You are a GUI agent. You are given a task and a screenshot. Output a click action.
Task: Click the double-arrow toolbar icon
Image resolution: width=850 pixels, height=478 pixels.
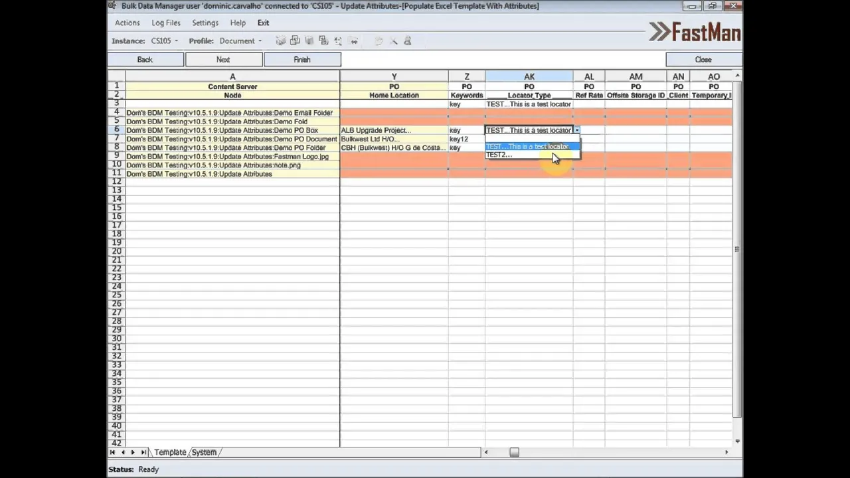pos(353,40)
